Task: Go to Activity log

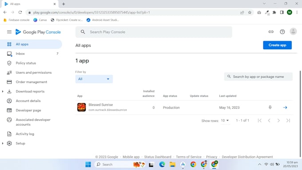Action: click(x=25, y=134)
